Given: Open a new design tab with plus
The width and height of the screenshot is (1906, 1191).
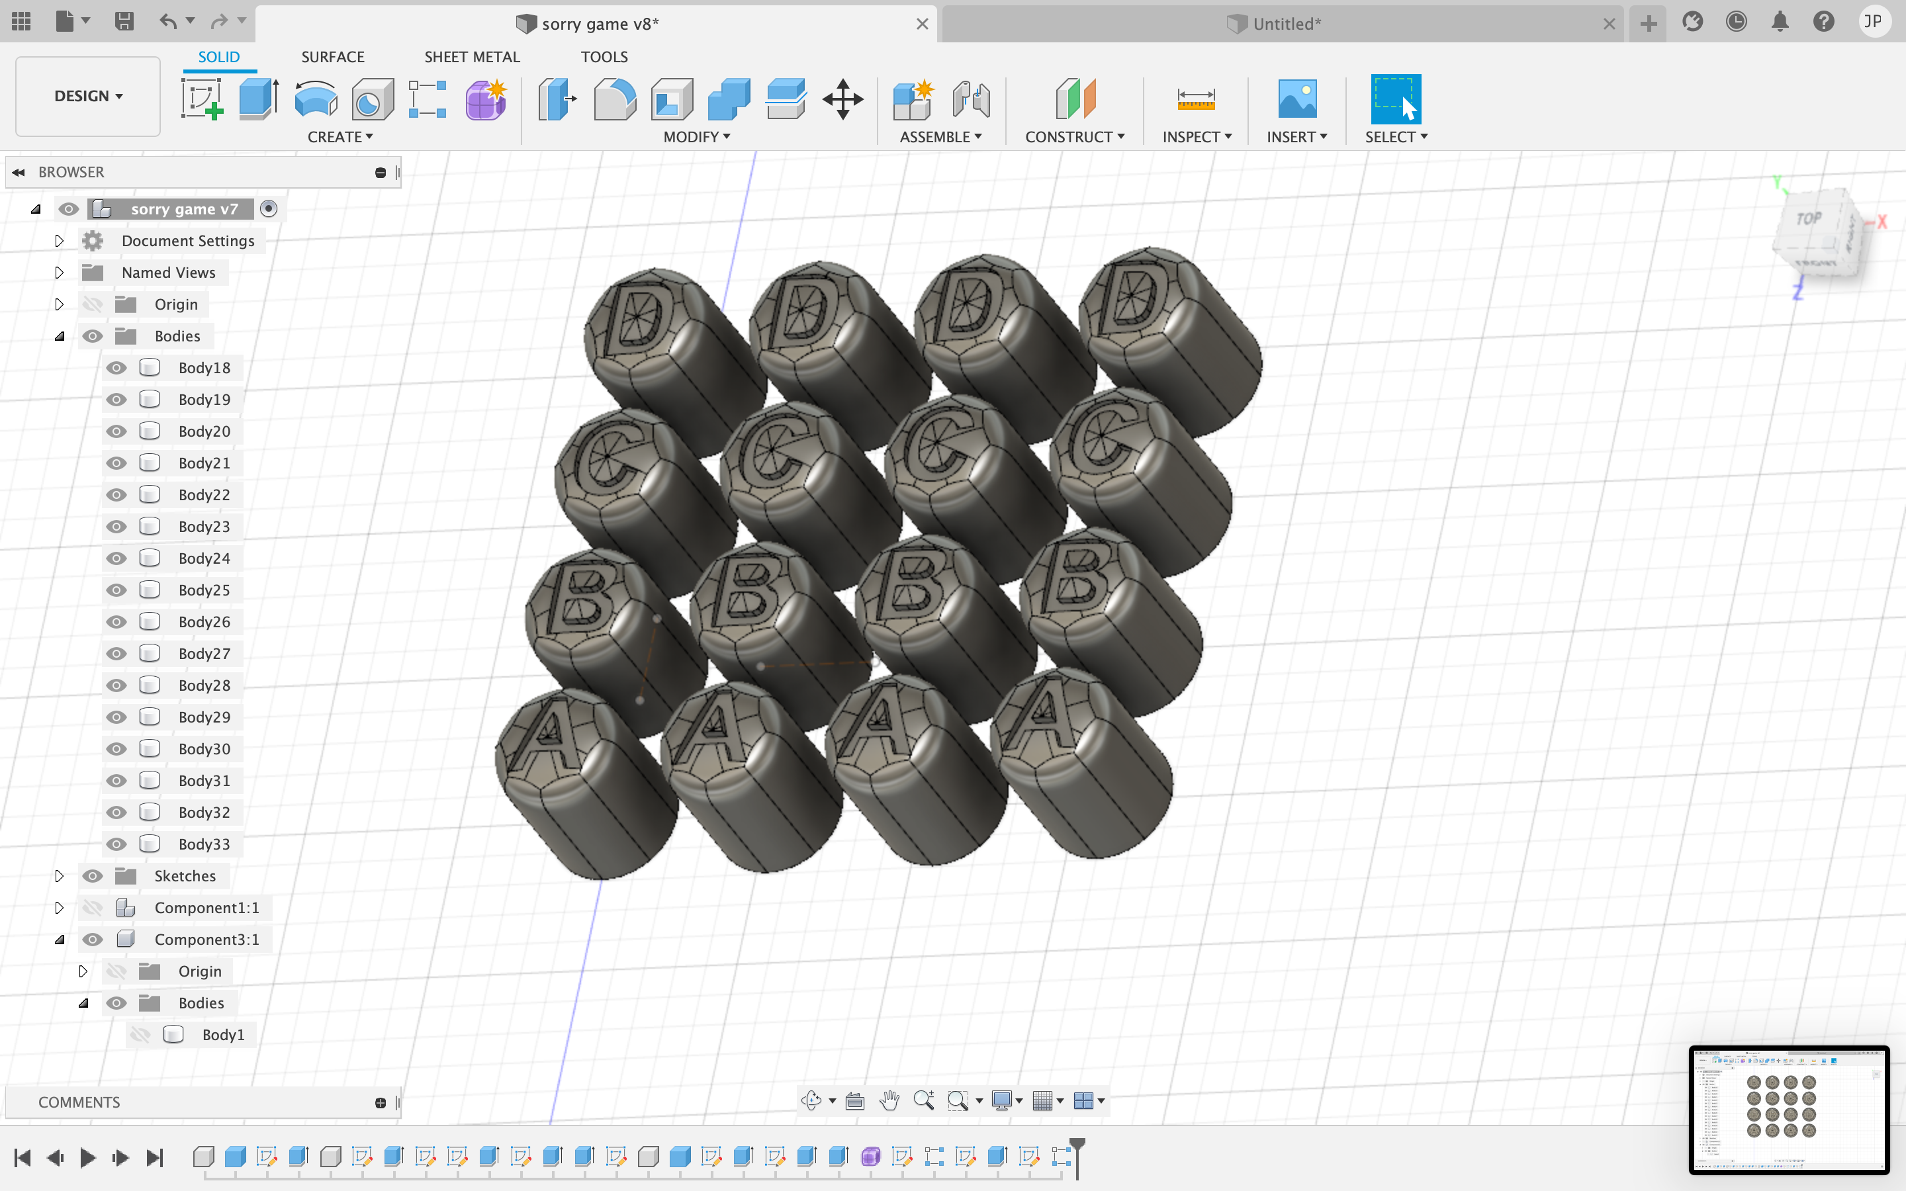Looking at the screenshot, I should 1649,24.
